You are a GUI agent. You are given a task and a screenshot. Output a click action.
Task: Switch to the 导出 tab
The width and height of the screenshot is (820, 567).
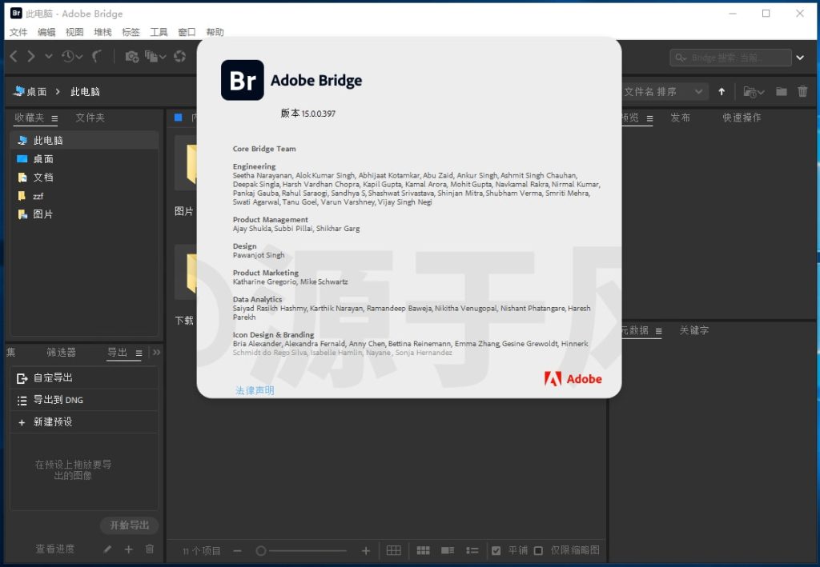[117, 353]
